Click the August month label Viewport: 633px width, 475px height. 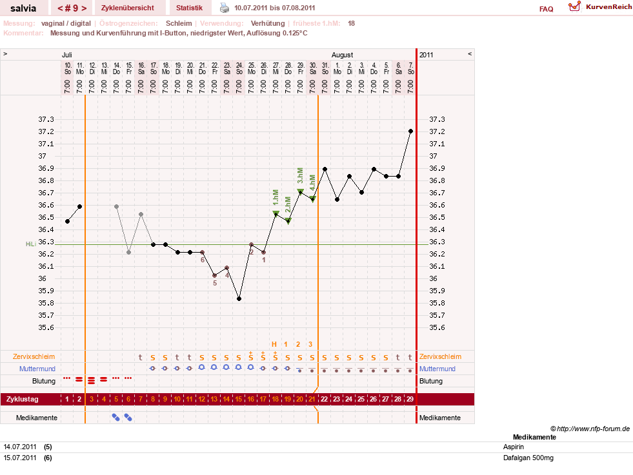(343, 55)
